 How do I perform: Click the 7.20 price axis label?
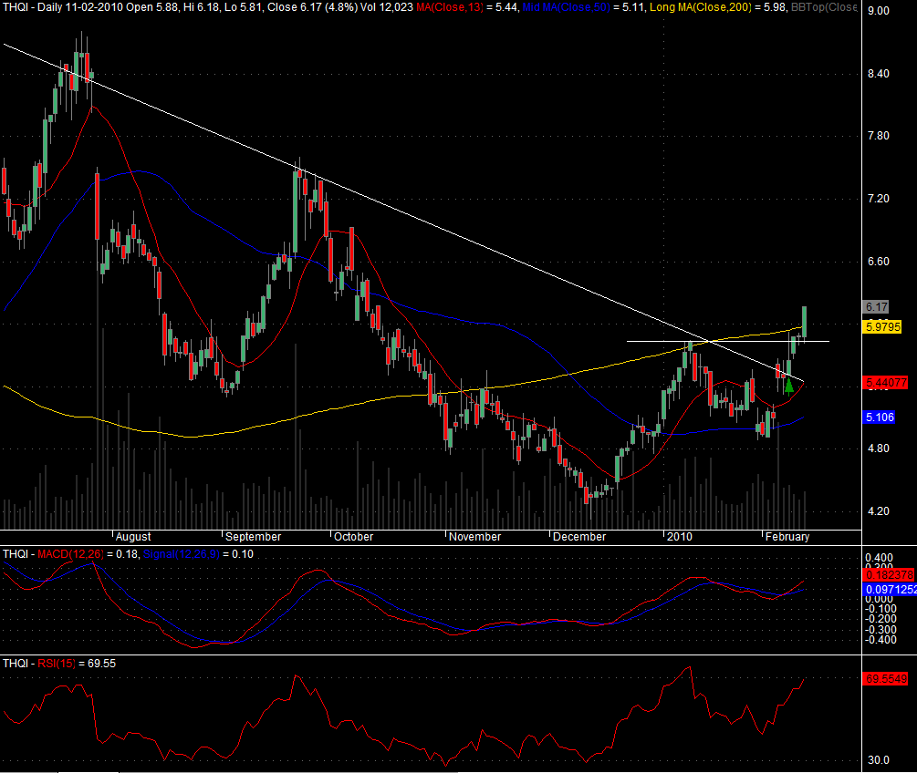pos(879,199)
